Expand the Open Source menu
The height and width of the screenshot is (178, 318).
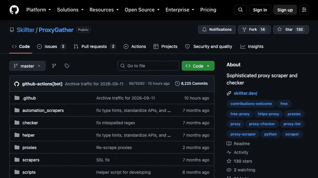coord(142,10)
